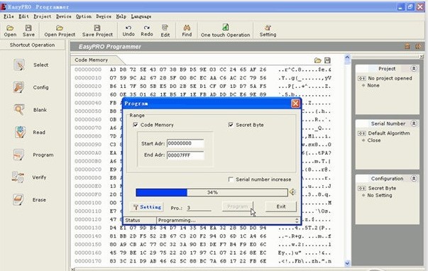Click the Setting button in Program dialog
Image resolution: width=428 pixels, height=271 pixels.
click(147, 207)
